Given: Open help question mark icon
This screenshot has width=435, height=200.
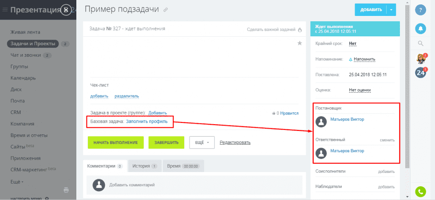Looking at the screenshot, I should [x=421, y=10].
